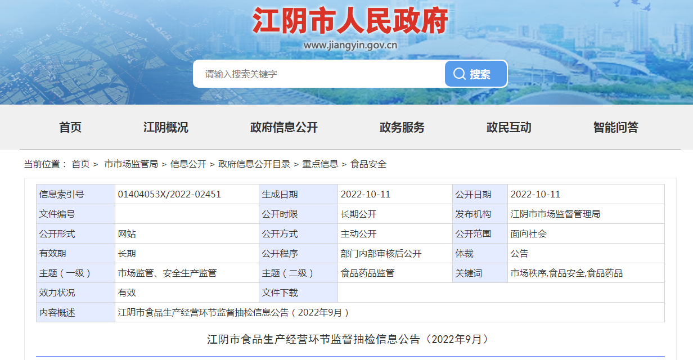Select the 内容概述 label cell
The image size is (693, 360).
click(76, 313)
